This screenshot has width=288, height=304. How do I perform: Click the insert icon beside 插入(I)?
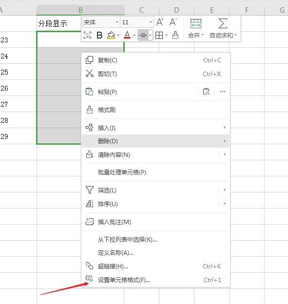(x=89, y=127)
